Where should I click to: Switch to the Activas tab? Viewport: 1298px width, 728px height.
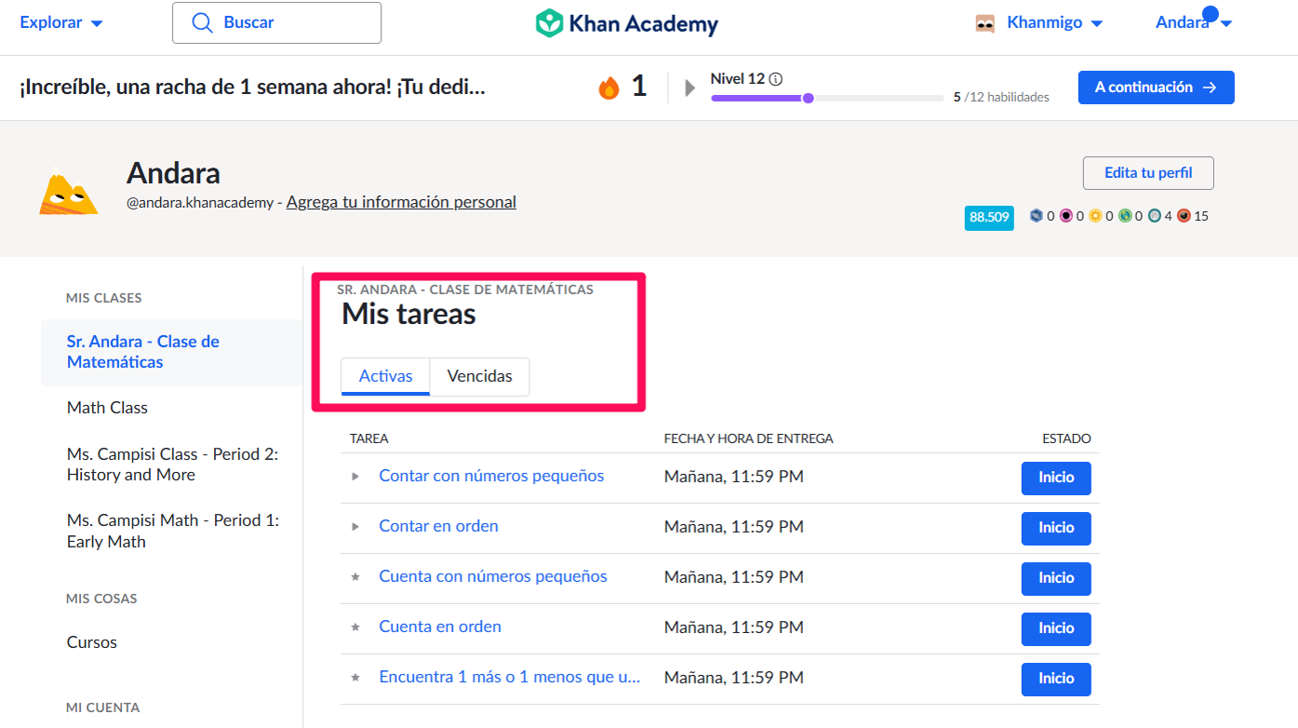pyautogui.click(x=385, y=377)
